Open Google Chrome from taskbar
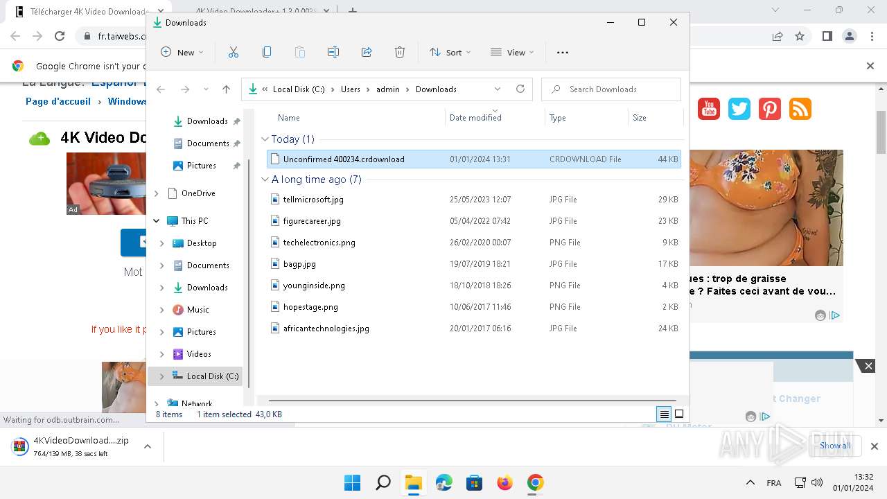Screen dimensions: 887x499 click(x=536, y=482)
